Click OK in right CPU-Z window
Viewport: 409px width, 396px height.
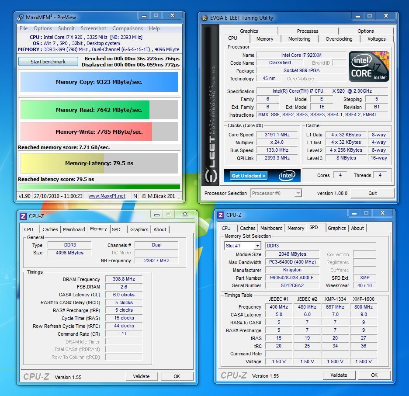point(374,375)
